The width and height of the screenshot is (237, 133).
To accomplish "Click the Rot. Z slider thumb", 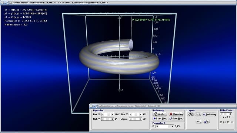I will pyautogui.click(x=136, y=115).
